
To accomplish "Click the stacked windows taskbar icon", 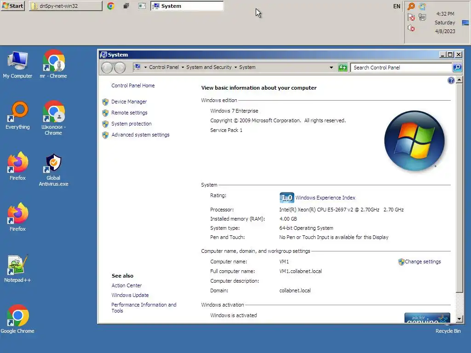I will [126, 6].
